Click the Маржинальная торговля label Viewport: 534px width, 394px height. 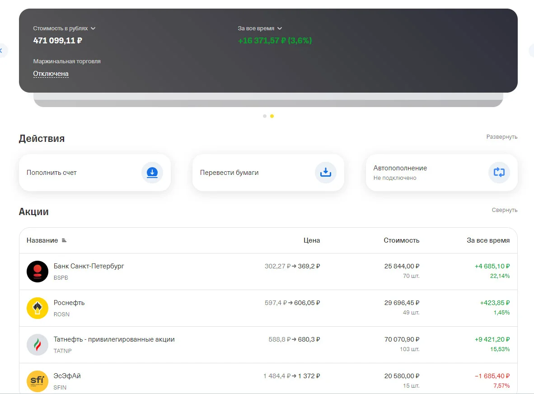click(67, 61)
